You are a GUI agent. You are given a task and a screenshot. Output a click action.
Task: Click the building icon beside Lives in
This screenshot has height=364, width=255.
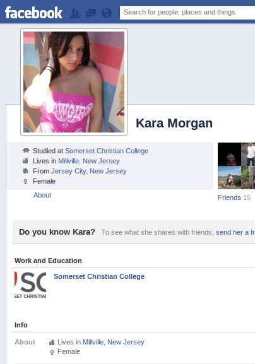[x=25, y=161]
